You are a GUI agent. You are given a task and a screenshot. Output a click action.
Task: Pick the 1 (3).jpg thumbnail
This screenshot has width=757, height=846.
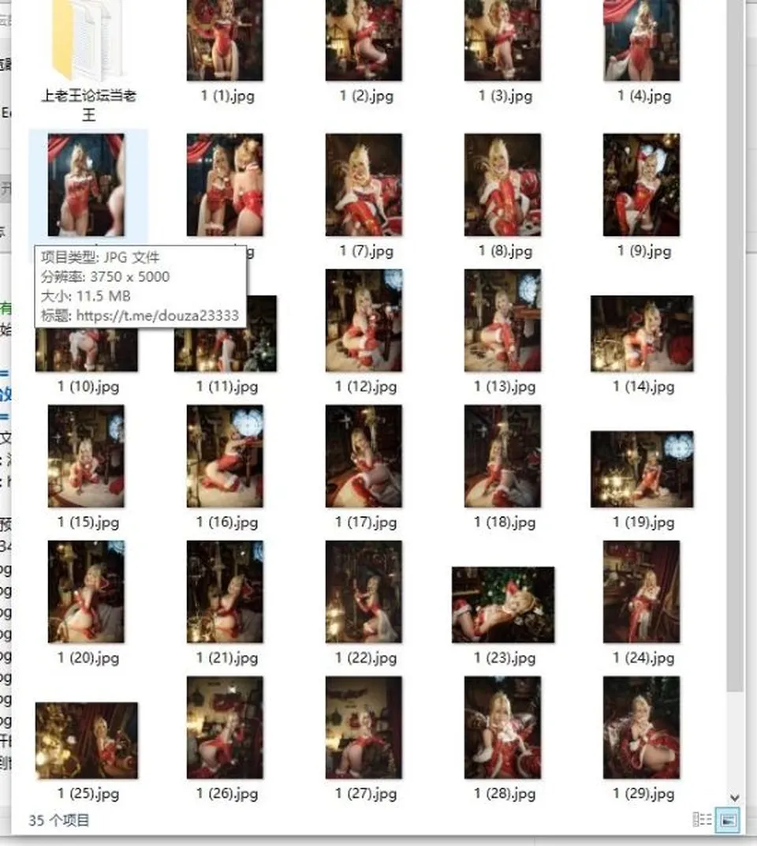[x=502, y=40]
